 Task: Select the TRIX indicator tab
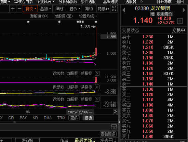click(x=62, y=118)
